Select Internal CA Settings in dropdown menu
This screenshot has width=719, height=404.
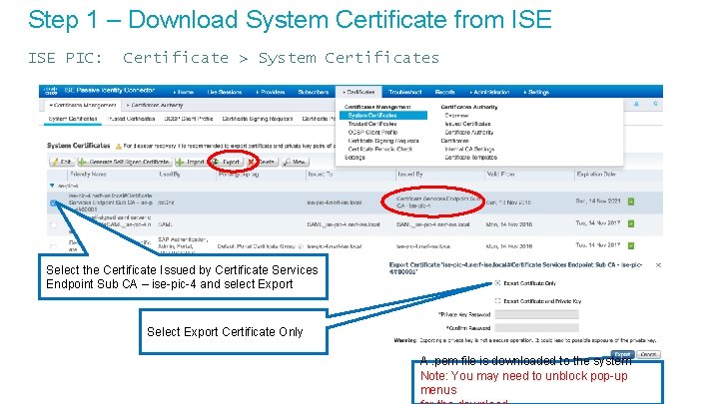point(469,149)
